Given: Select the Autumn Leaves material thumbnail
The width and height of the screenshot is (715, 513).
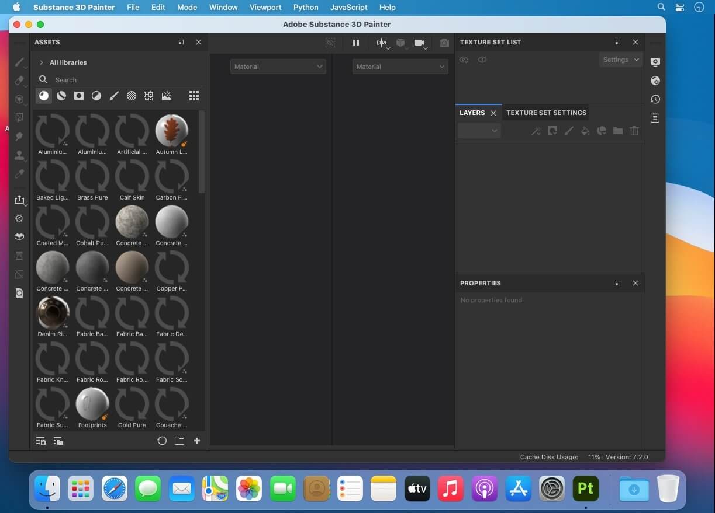Looking at the screenshot, I should point(172,131).
